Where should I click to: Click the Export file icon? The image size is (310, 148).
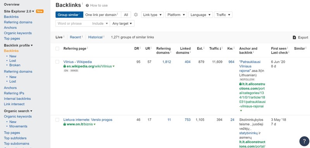pyautogui.click(x=294, y=37)
